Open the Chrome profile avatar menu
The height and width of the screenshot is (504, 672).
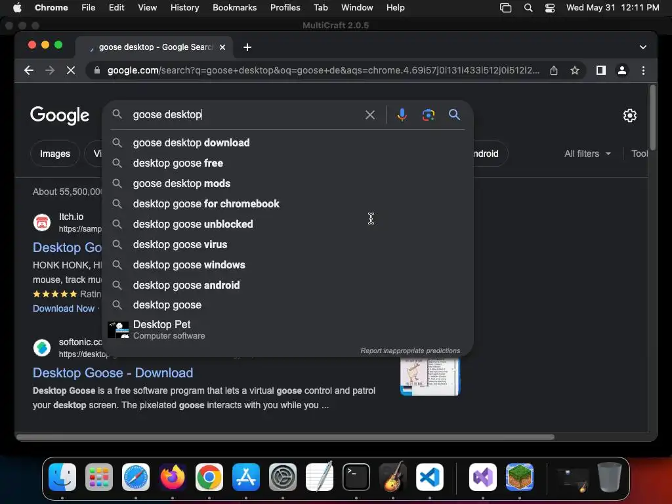[x=622, y=70]
